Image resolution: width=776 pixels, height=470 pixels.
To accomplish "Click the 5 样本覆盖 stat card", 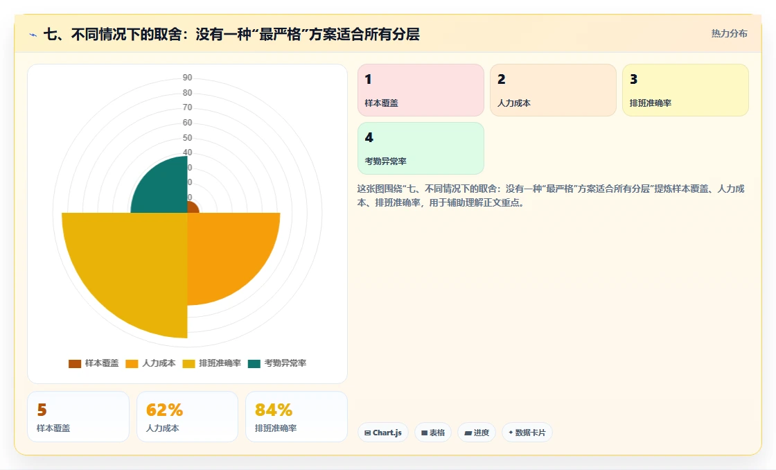I will click(78, 417).
